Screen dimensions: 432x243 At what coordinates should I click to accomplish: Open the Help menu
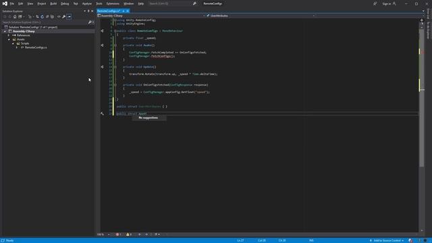pyautogui.click(x=141, y=3)
